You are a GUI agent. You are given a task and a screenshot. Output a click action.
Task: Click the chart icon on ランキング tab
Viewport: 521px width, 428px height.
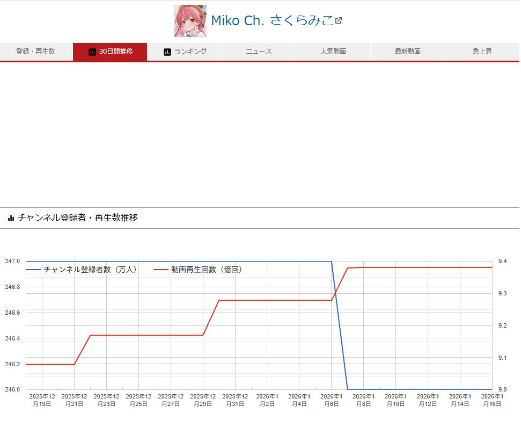pos(167,52)
